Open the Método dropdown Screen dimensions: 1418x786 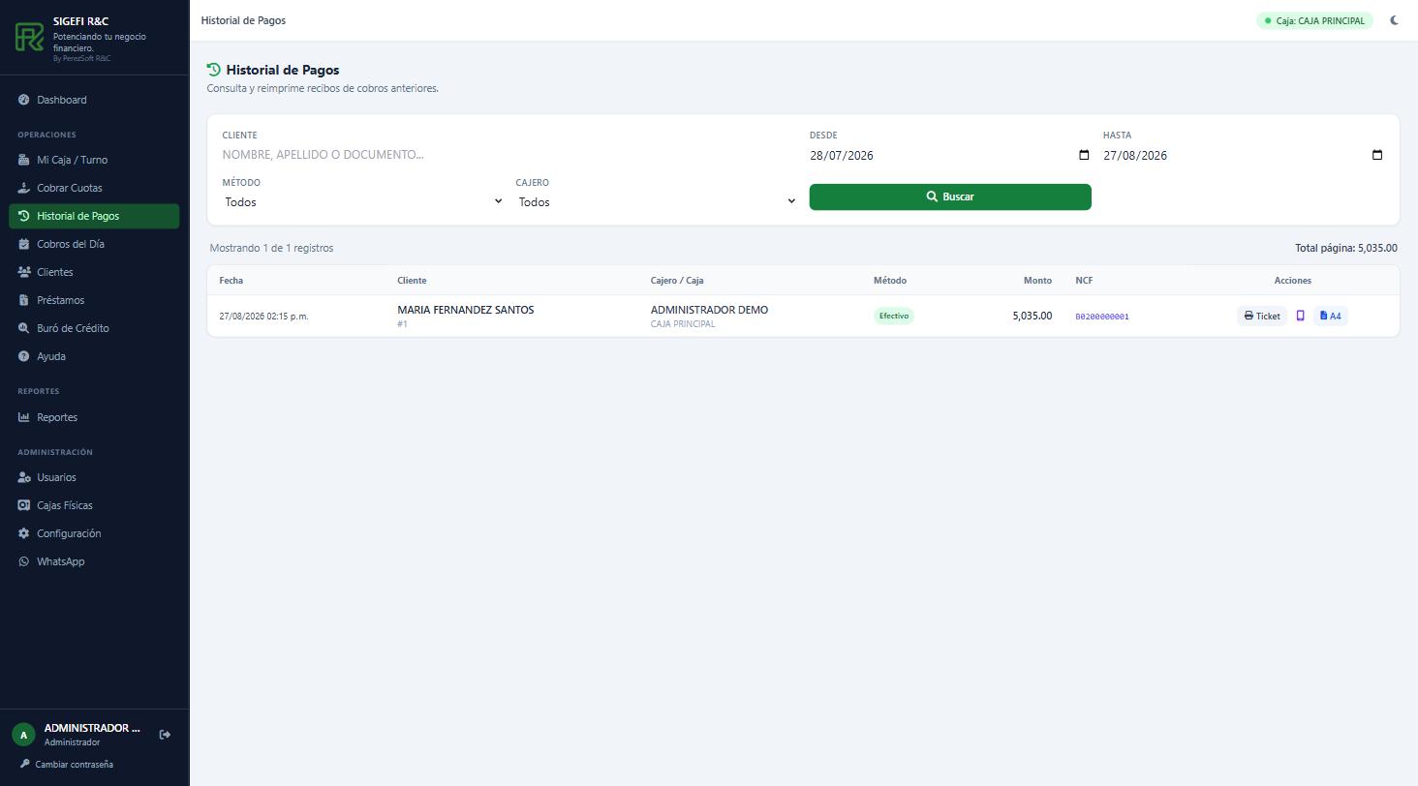click(x=363, y=201)
